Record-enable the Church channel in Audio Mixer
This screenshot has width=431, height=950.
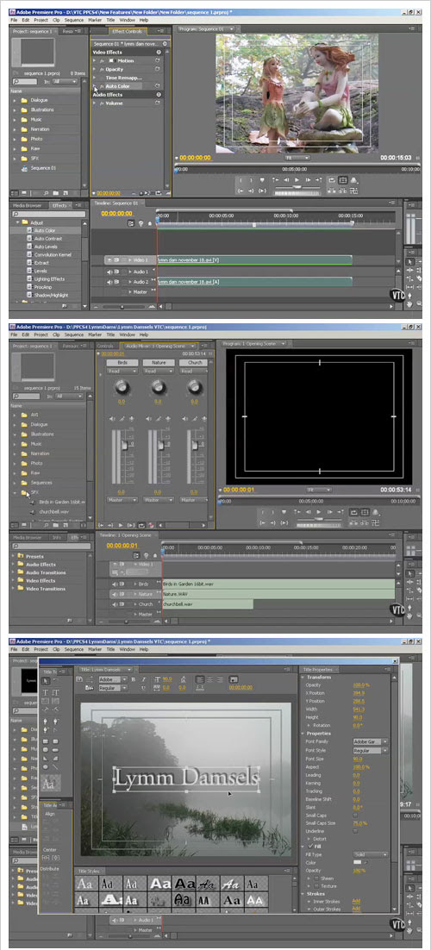pyautogui.click(x=203, y=418)
